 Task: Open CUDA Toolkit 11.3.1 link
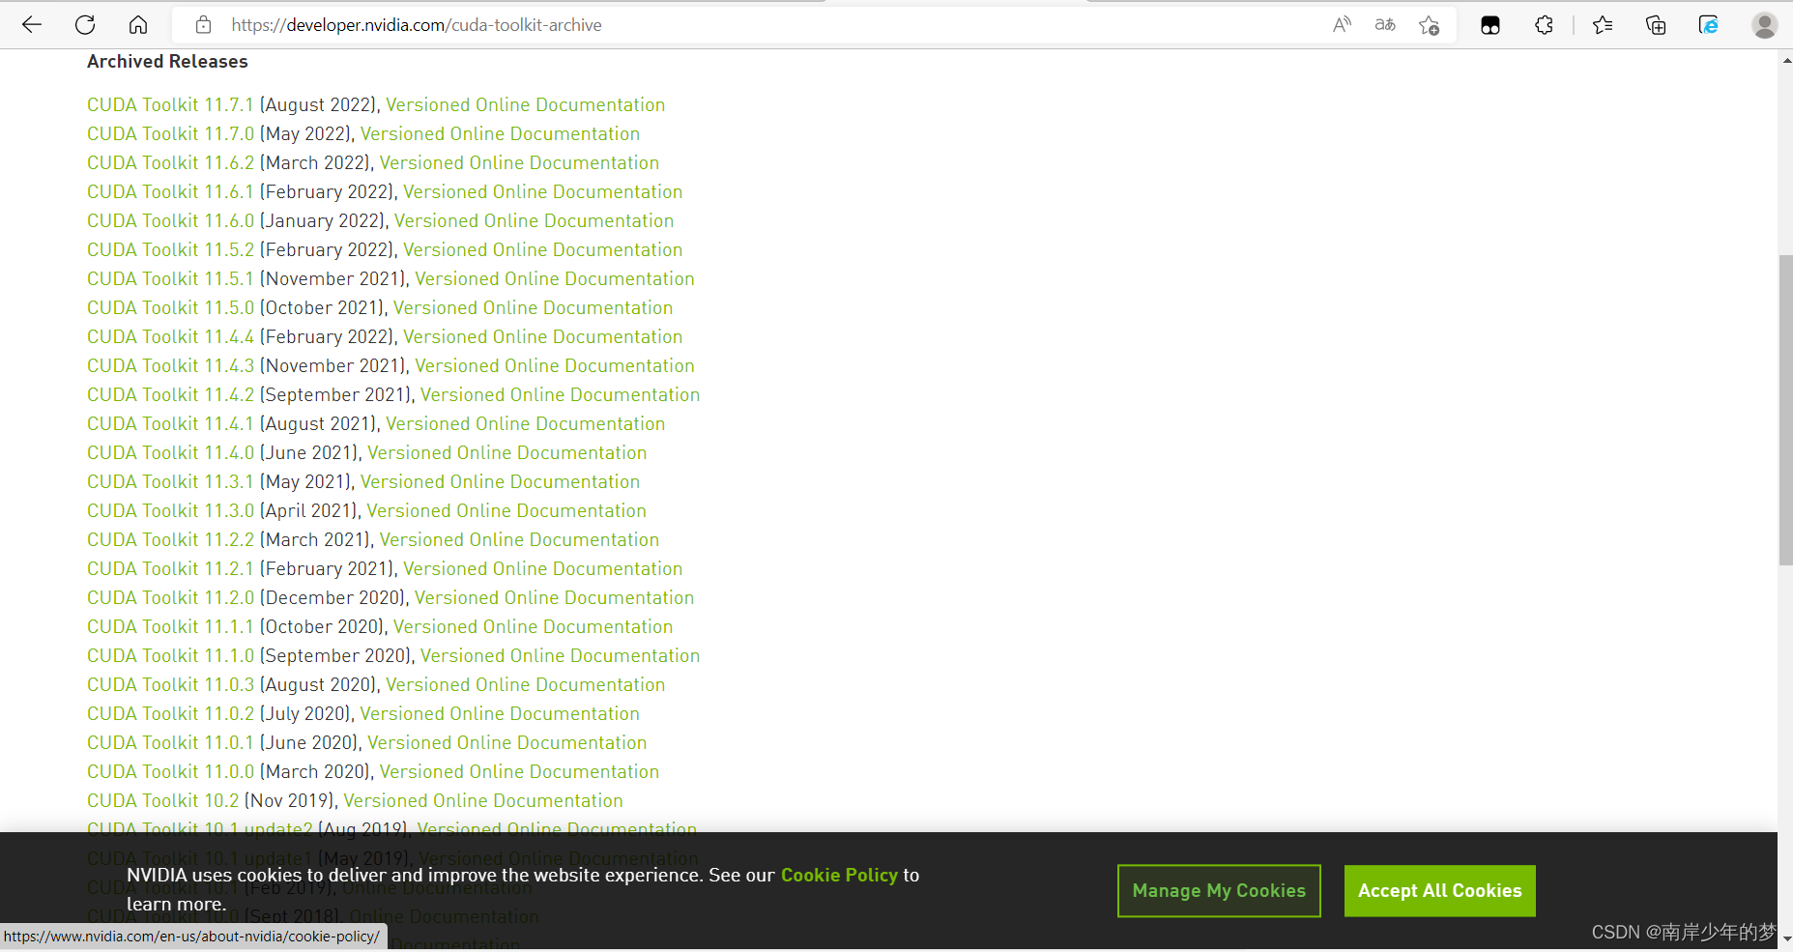pyautogui.click(x=170, y=481)
